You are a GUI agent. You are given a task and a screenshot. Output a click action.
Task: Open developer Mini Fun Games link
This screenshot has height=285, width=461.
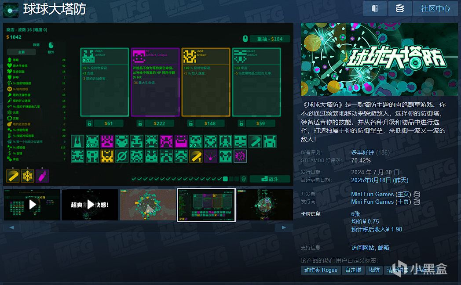coord(372,194)
